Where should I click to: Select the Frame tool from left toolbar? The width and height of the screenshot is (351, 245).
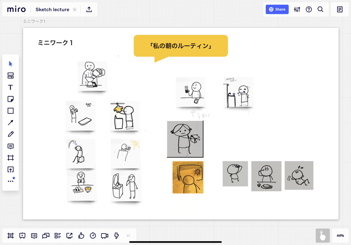11,158
